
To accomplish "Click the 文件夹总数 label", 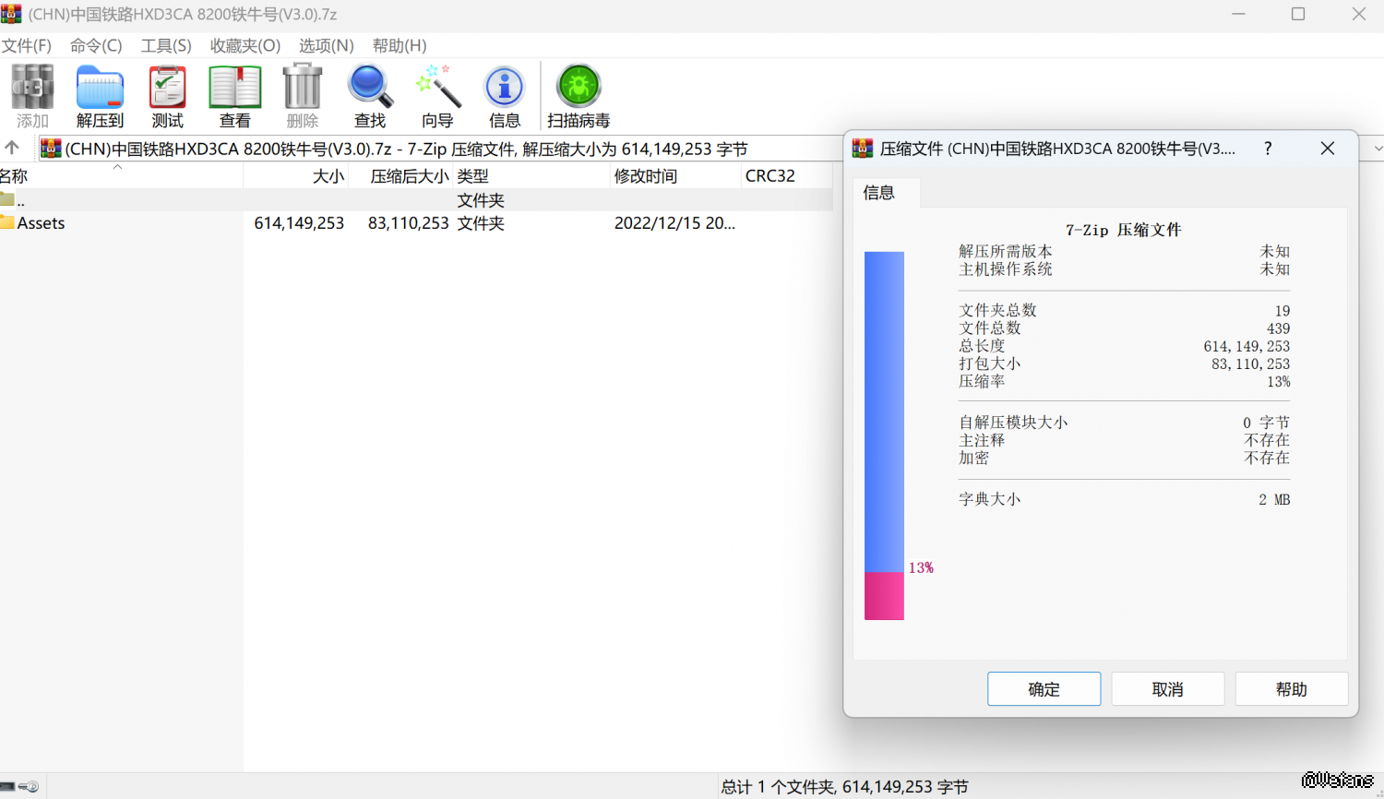I will tap(997, 310).
